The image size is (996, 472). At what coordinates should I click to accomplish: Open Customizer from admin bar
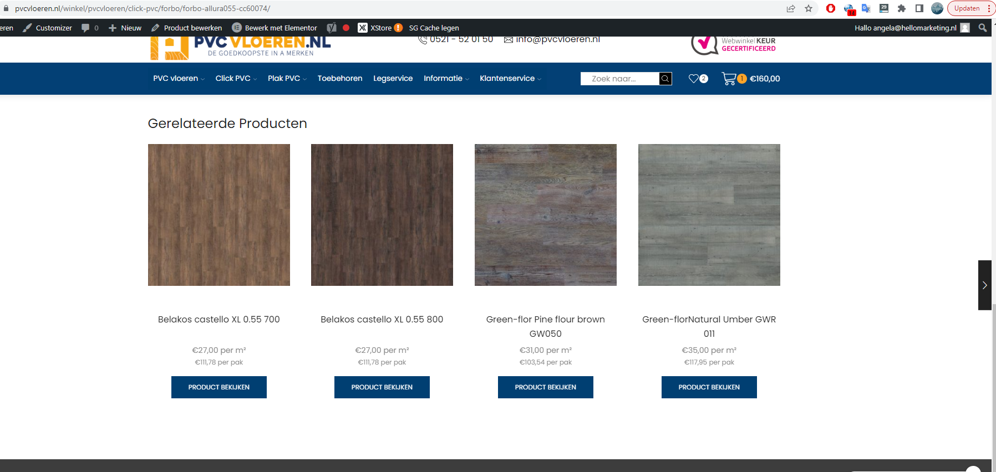pos(47,28)
